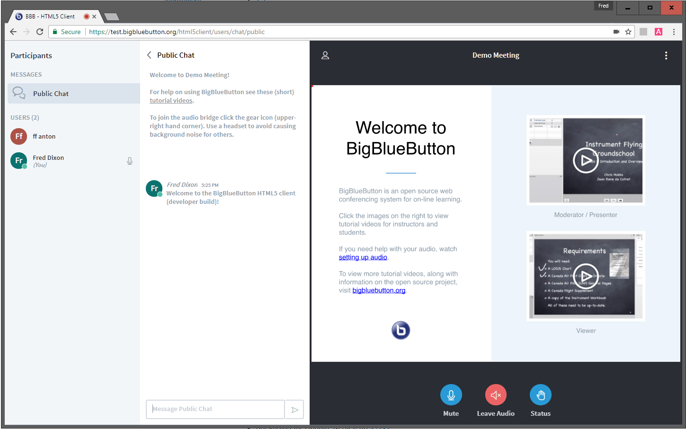Viewport: 686px width, 429px height.
Task: Select Public Chat under MESSAGES
Action: tap(51, 93)
